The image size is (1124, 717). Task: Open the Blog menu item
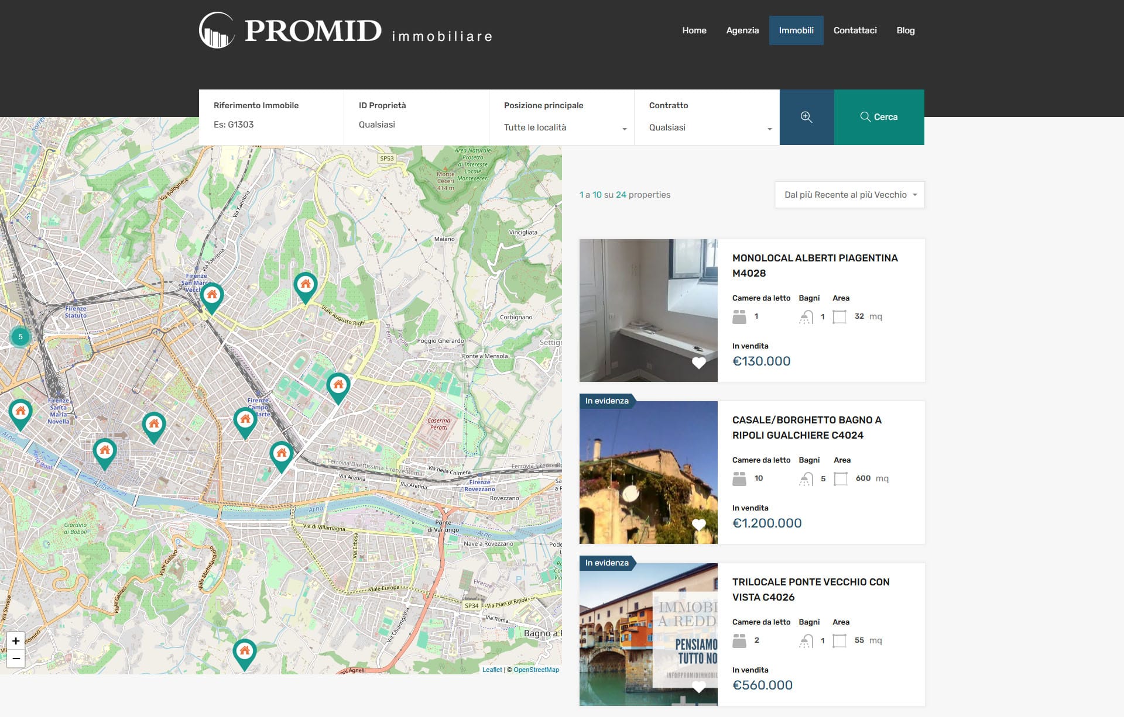(x=905, y=30)
